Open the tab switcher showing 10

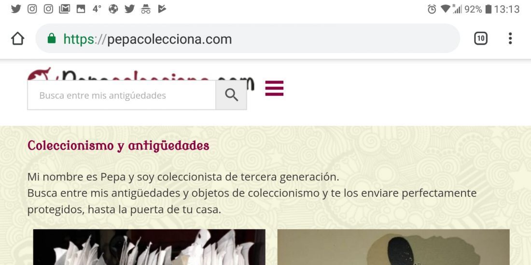[480, 39]
